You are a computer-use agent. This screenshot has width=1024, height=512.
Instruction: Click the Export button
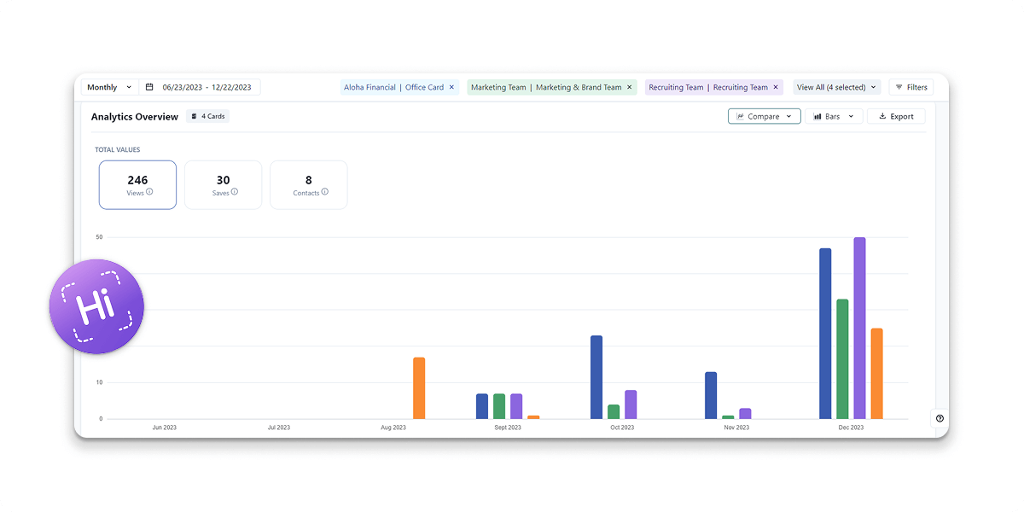[x=896, y=116]
